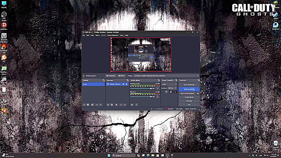Click taskbar Search box
The width and height of the screenshot is (281, 158).
click(124, 156)
